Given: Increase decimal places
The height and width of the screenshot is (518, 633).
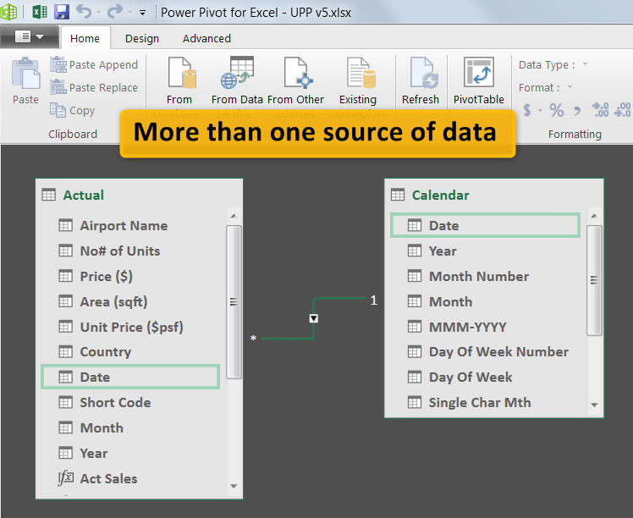Looking at the screenshot, I should [601, 110].
